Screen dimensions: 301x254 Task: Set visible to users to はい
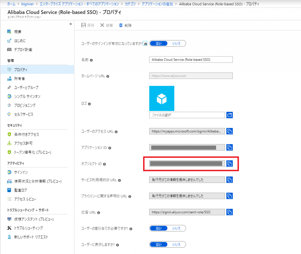[158, 244]
